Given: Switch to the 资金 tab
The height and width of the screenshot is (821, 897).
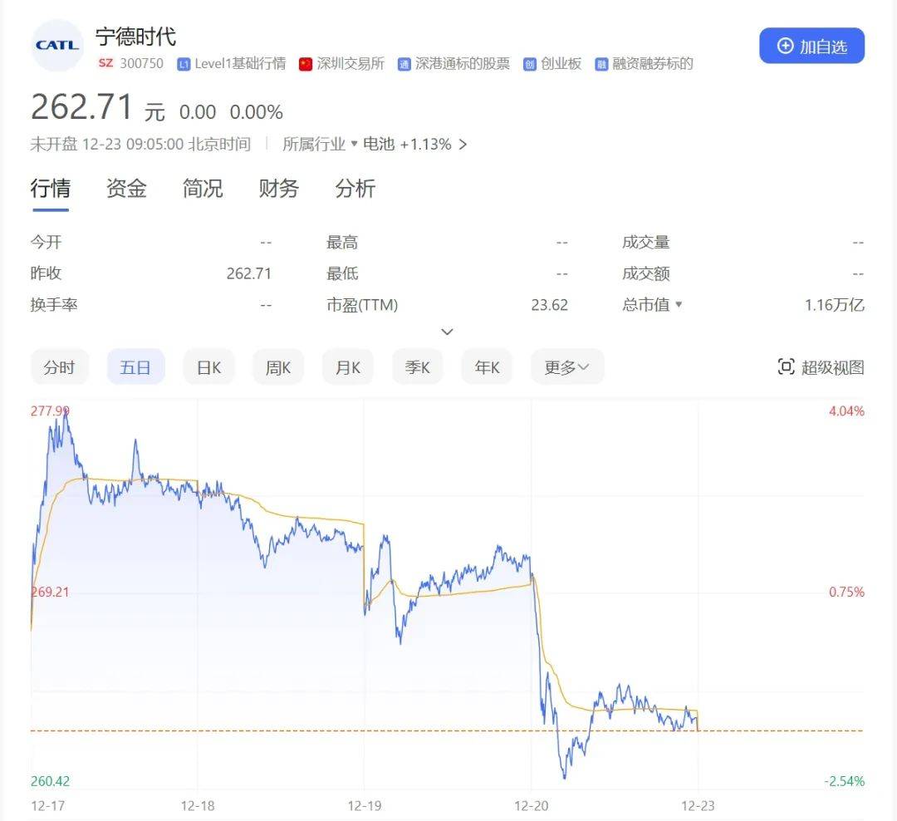Looking at the screenshot, I should (125, 189).
